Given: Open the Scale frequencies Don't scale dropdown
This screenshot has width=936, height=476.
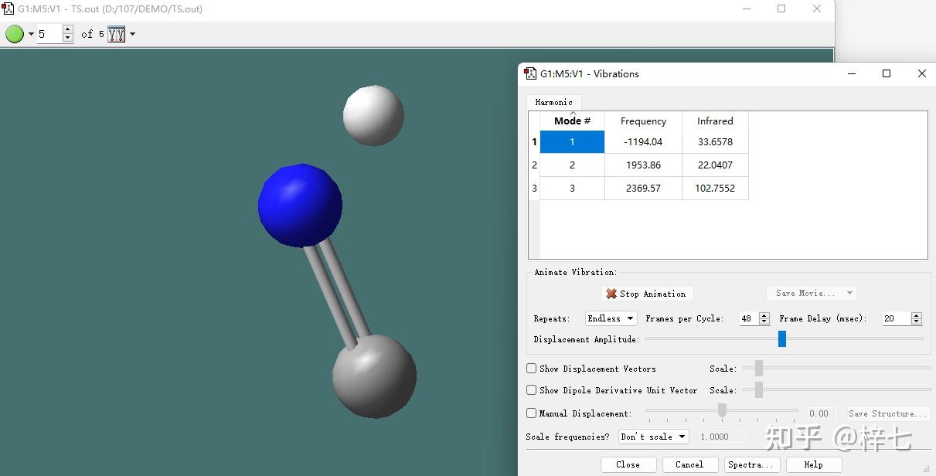Looking at the screenshot, I should coord(653,437).
